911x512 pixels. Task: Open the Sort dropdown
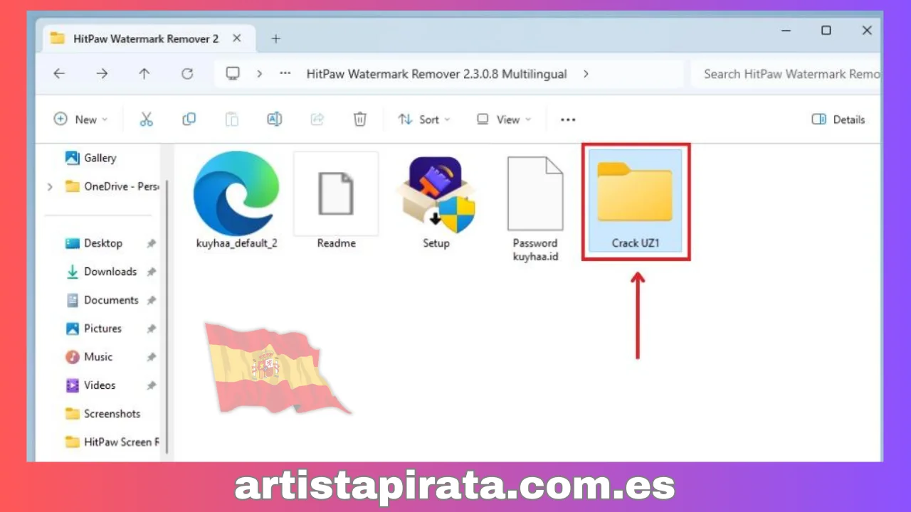point(423,119)
